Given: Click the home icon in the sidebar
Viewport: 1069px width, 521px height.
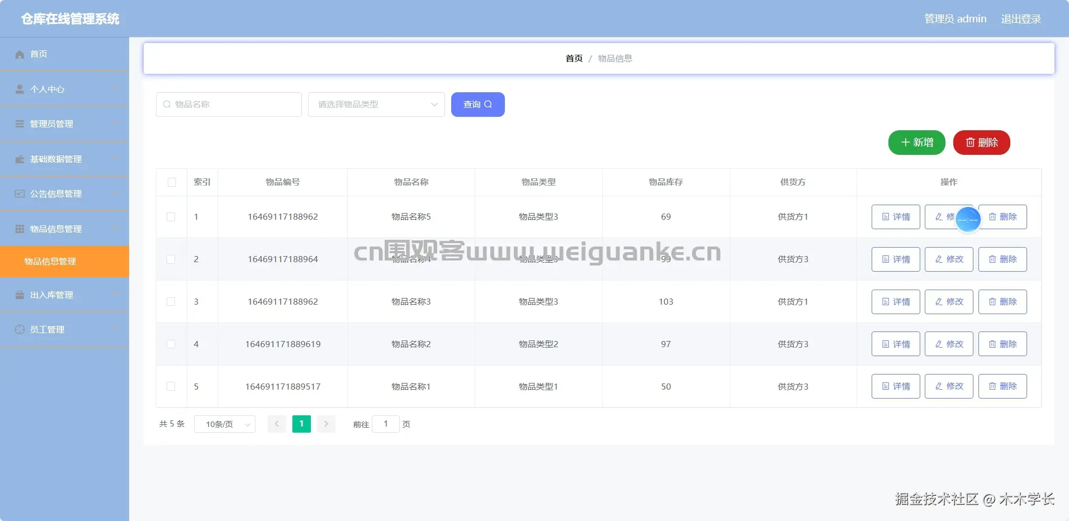Looking at the screenshot, I should click(x=20, y=54).
